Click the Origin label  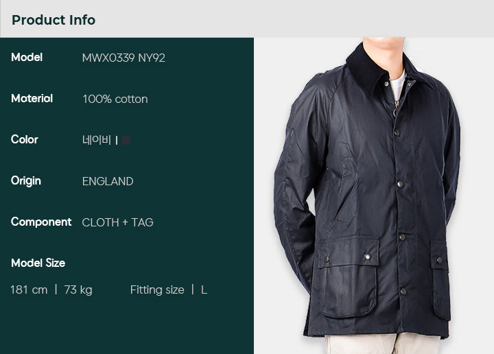point(26,181)
